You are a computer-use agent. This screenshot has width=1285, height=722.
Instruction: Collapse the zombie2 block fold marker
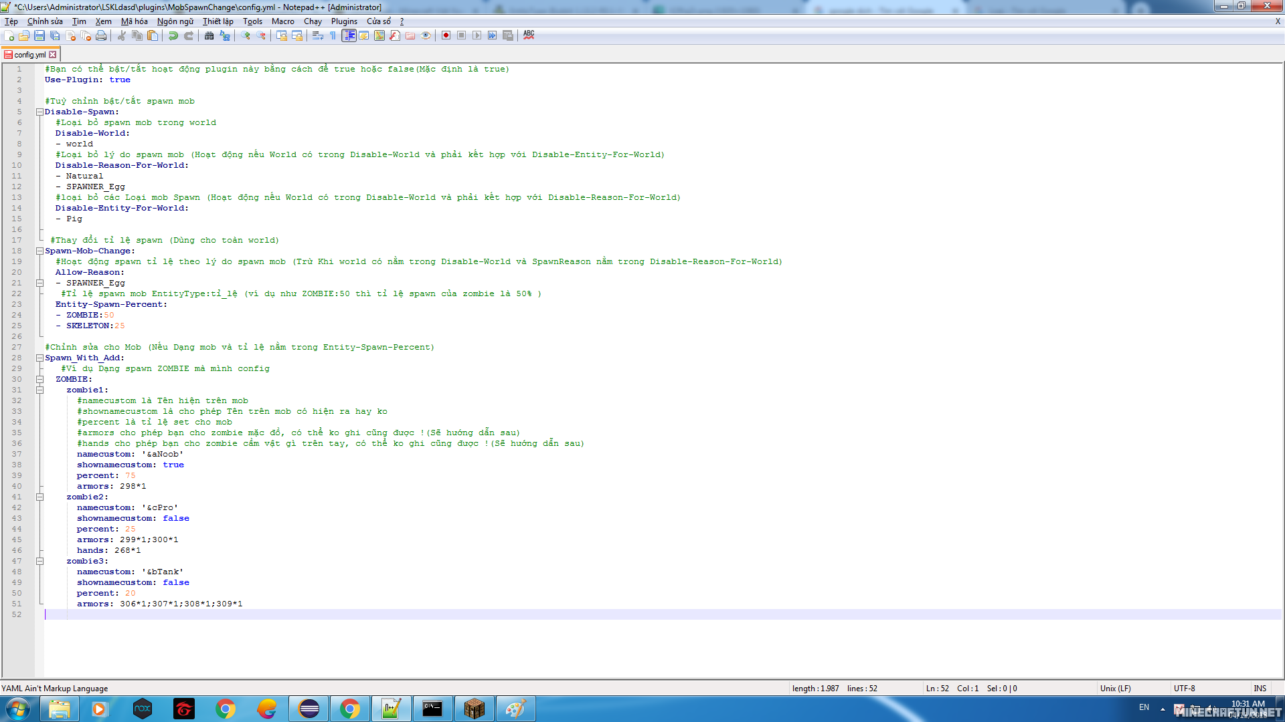click(x=39, y=497)
